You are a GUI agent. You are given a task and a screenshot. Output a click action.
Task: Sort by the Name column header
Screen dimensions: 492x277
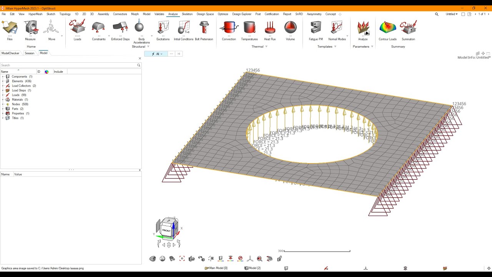click(x=18, y=72)
